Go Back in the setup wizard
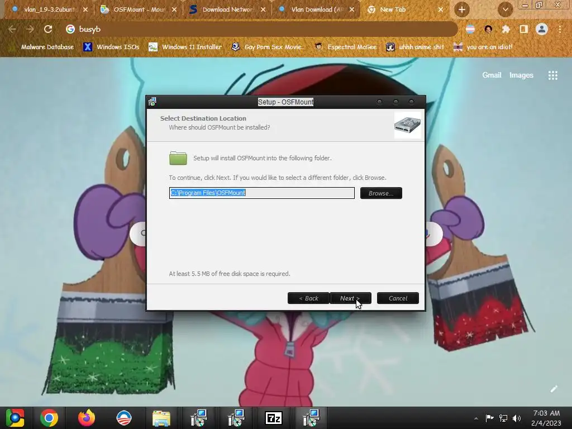 click(x=308, y=298)
